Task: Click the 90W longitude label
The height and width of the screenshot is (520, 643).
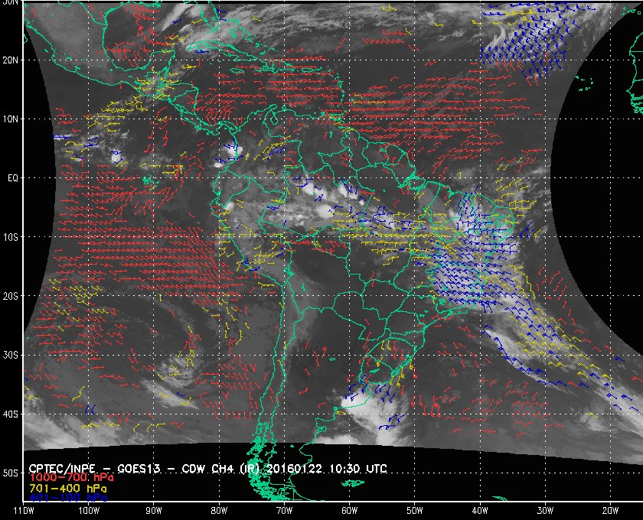Action: [154, 509]
